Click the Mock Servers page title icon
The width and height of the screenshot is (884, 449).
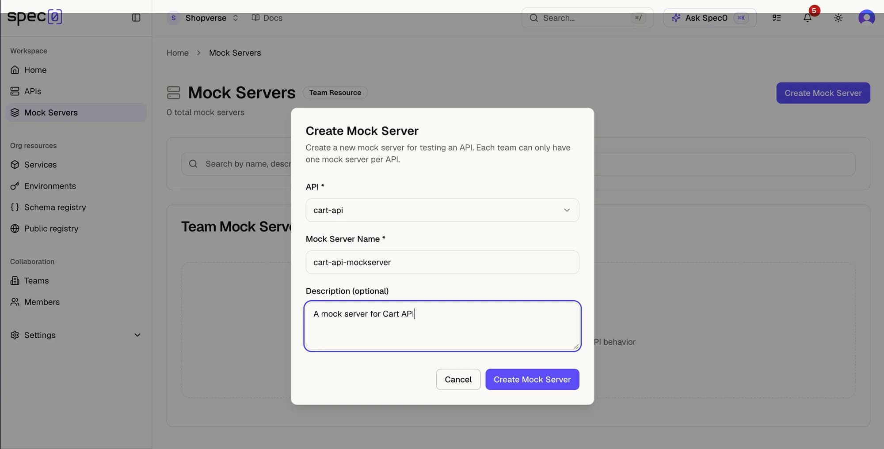[174, 93]
